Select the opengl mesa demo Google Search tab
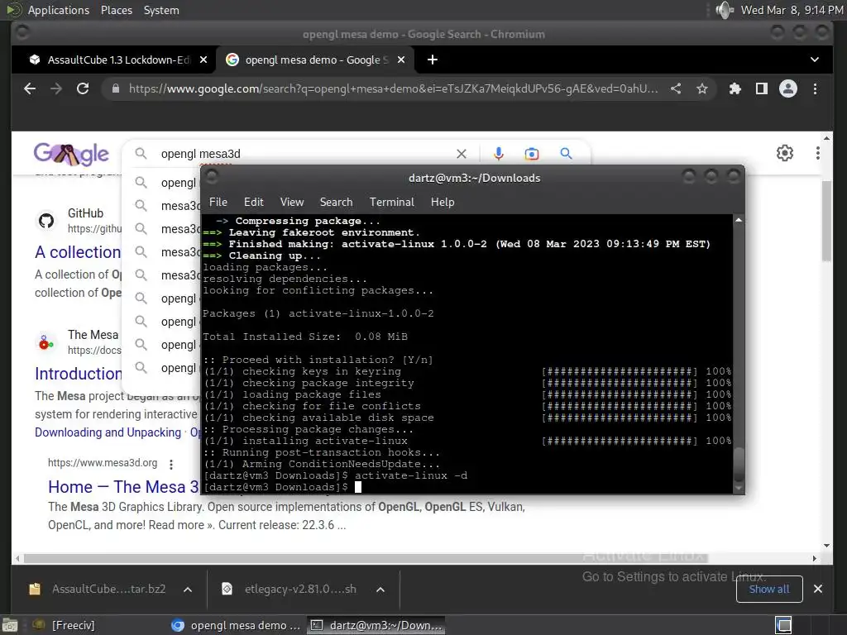This screenshot has height=635, width=847. pyautogui.click(x=315, y=60)
